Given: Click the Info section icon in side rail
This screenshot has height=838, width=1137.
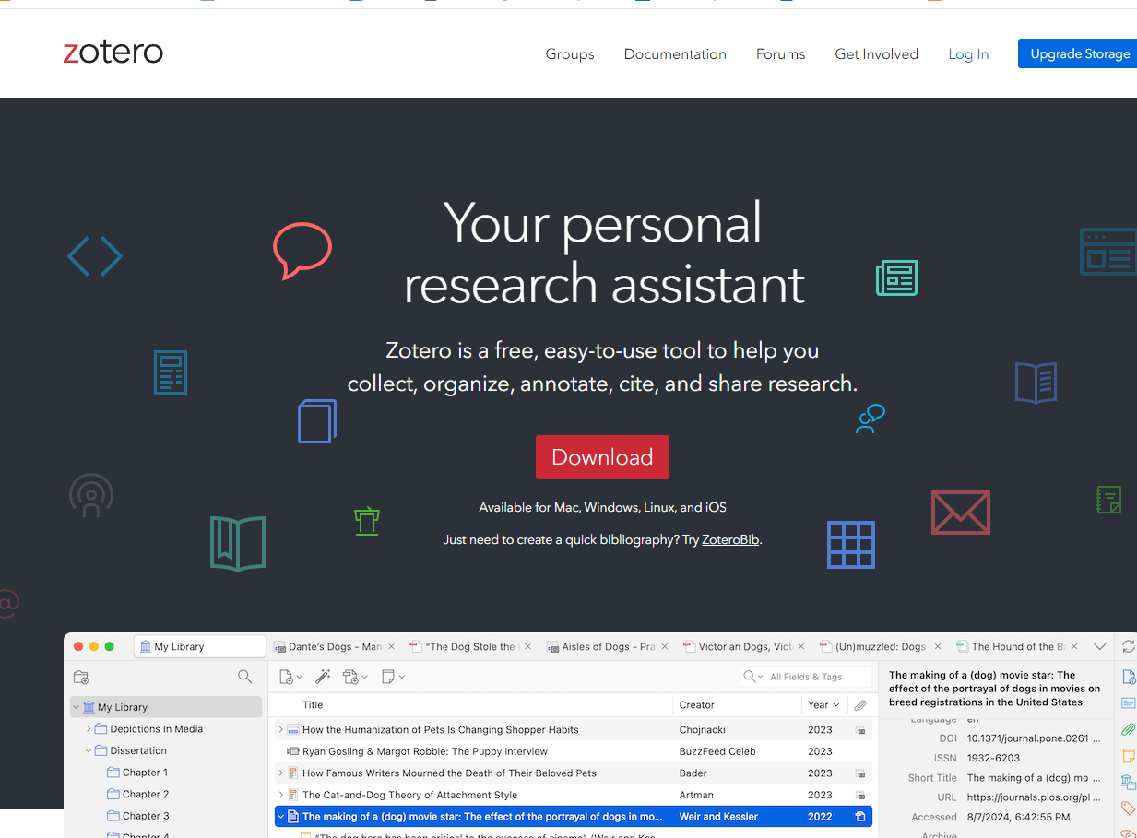Looking at the screenshot, I should pyautogui.click(x=1129, y=678).
